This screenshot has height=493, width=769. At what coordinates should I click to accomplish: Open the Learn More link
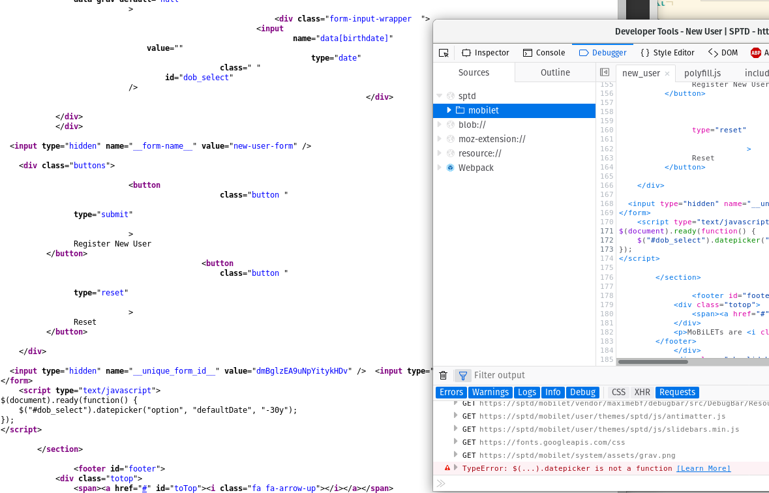tap(703, 468)
